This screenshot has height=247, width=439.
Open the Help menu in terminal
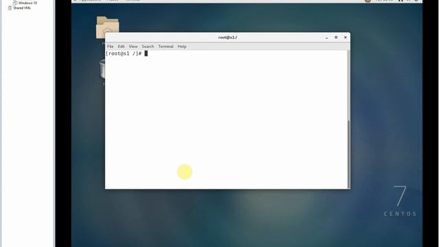pyautogui.click(x=182, y=47)
